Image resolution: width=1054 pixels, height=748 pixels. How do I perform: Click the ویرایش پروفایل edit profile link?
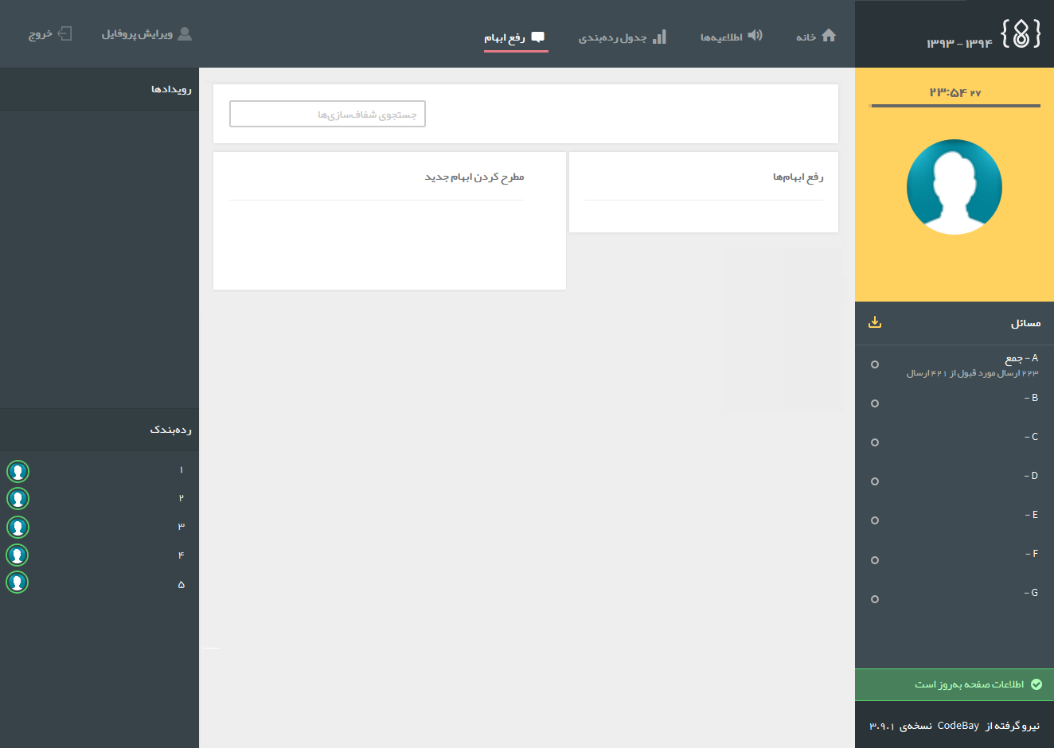[x=137, y=34]
